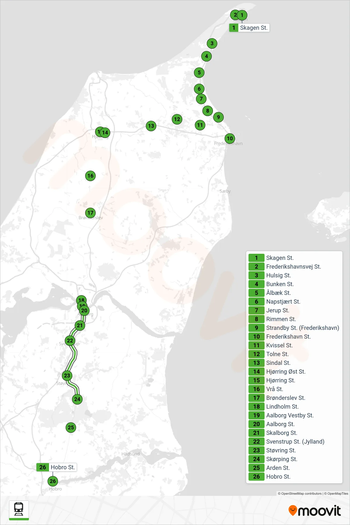Viewport: 350px width, 525px height.
Task: Click legend entry Strandby St. (Frederikshavn)
Action: (294, 328)
